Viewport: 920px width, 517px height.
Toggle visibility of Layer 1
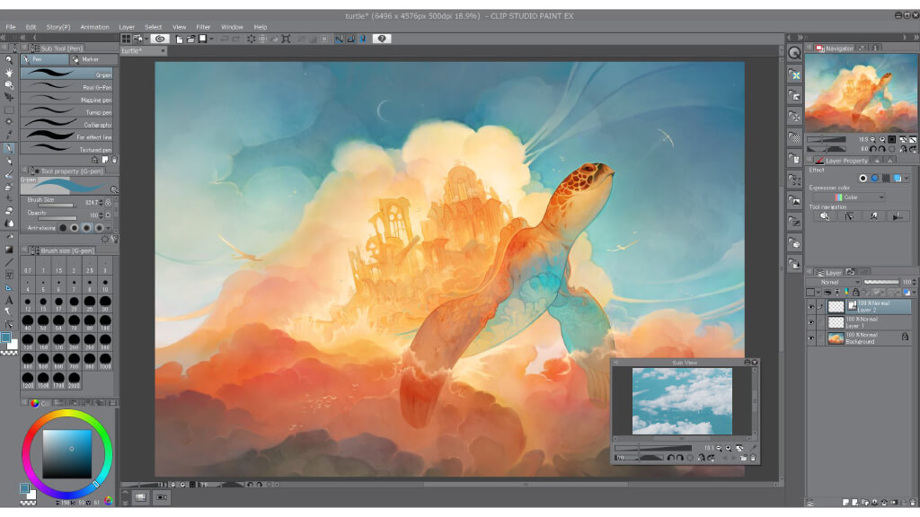[x=810, y=322]
